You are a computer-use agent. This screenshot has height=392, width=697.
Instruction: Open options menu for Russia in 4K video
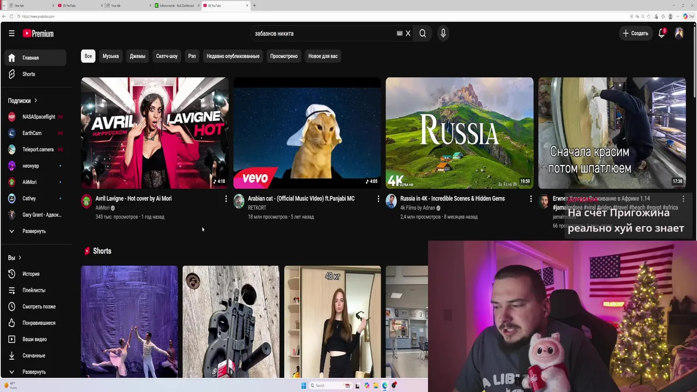[x=531, y=199]
